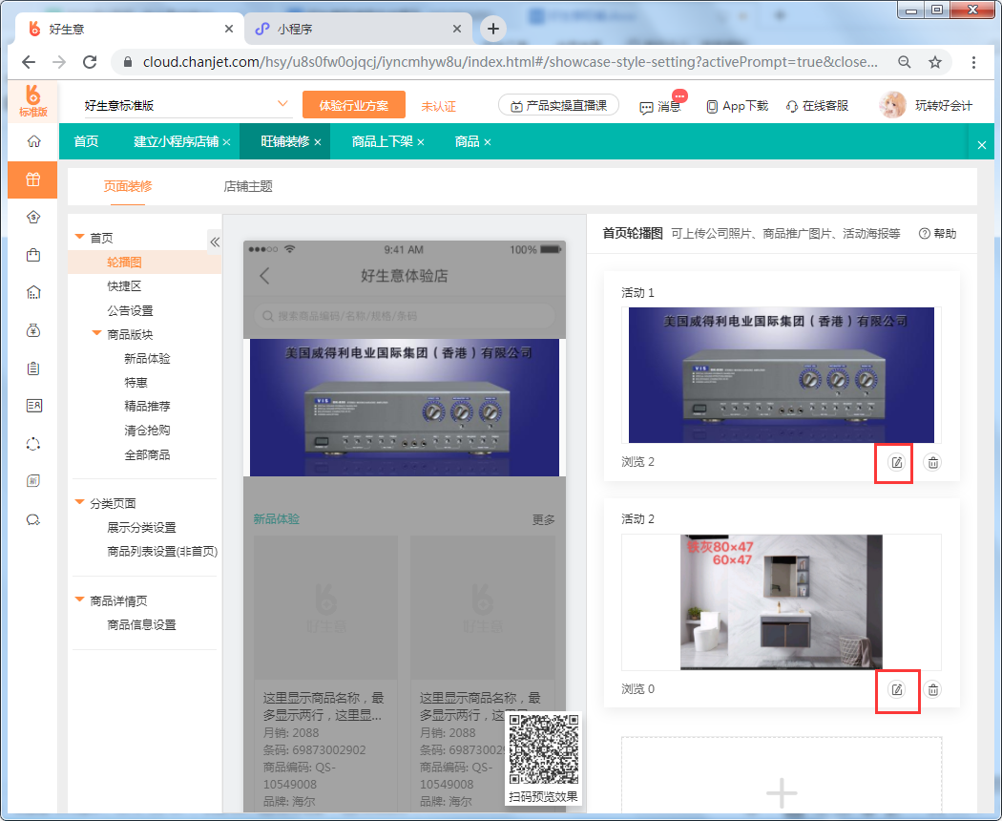
Task: Click the 活动 1 amplifier banner thumbnail
Action: click(781, 375)
